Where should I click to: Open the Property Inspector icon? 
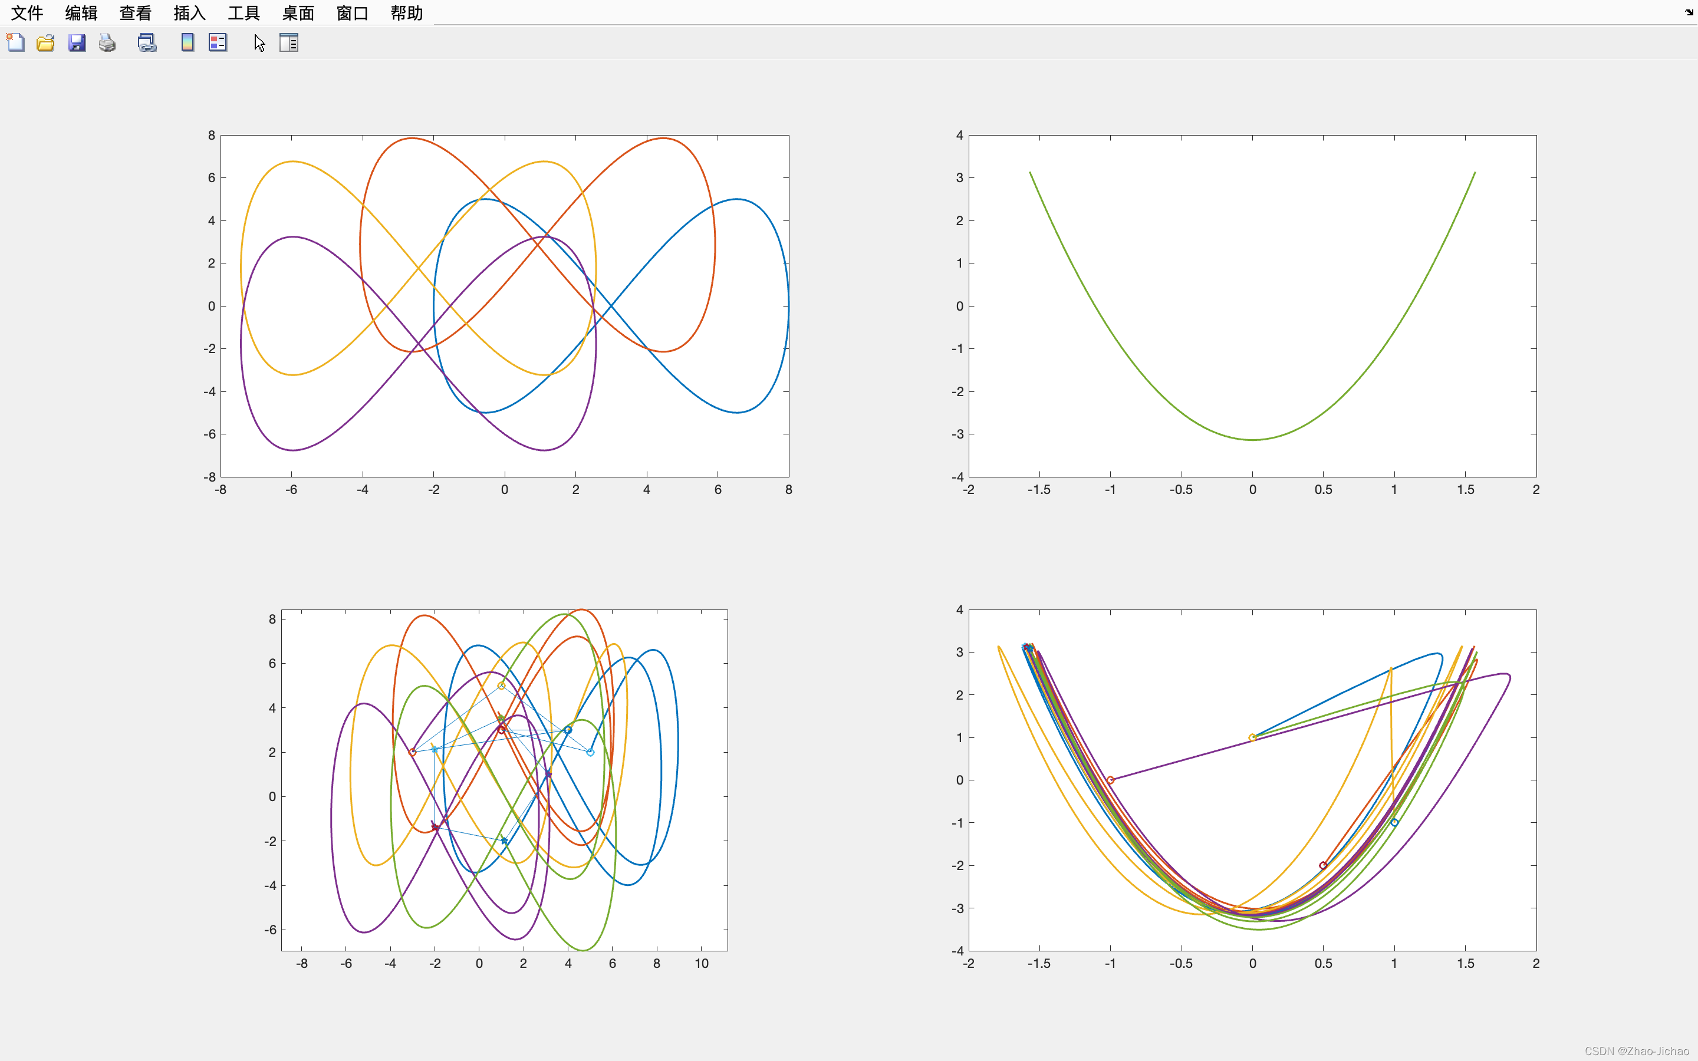tap(289, 43)
